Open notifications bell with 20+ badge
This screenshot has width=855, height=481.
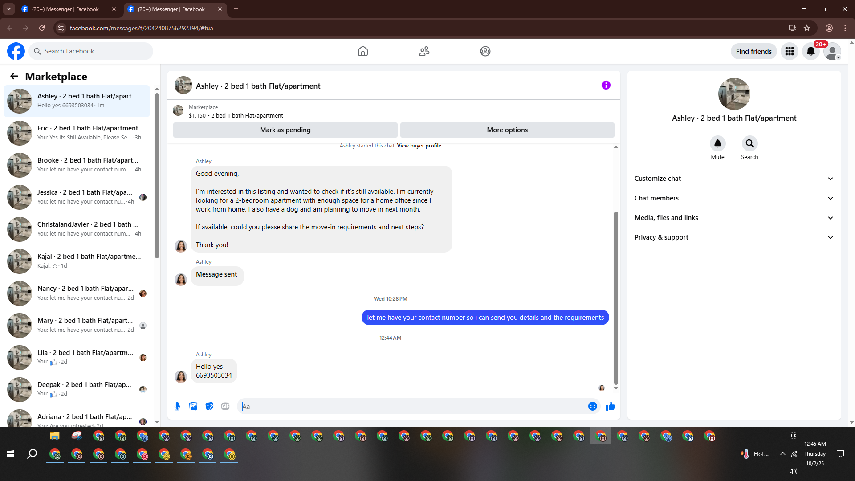810,51
